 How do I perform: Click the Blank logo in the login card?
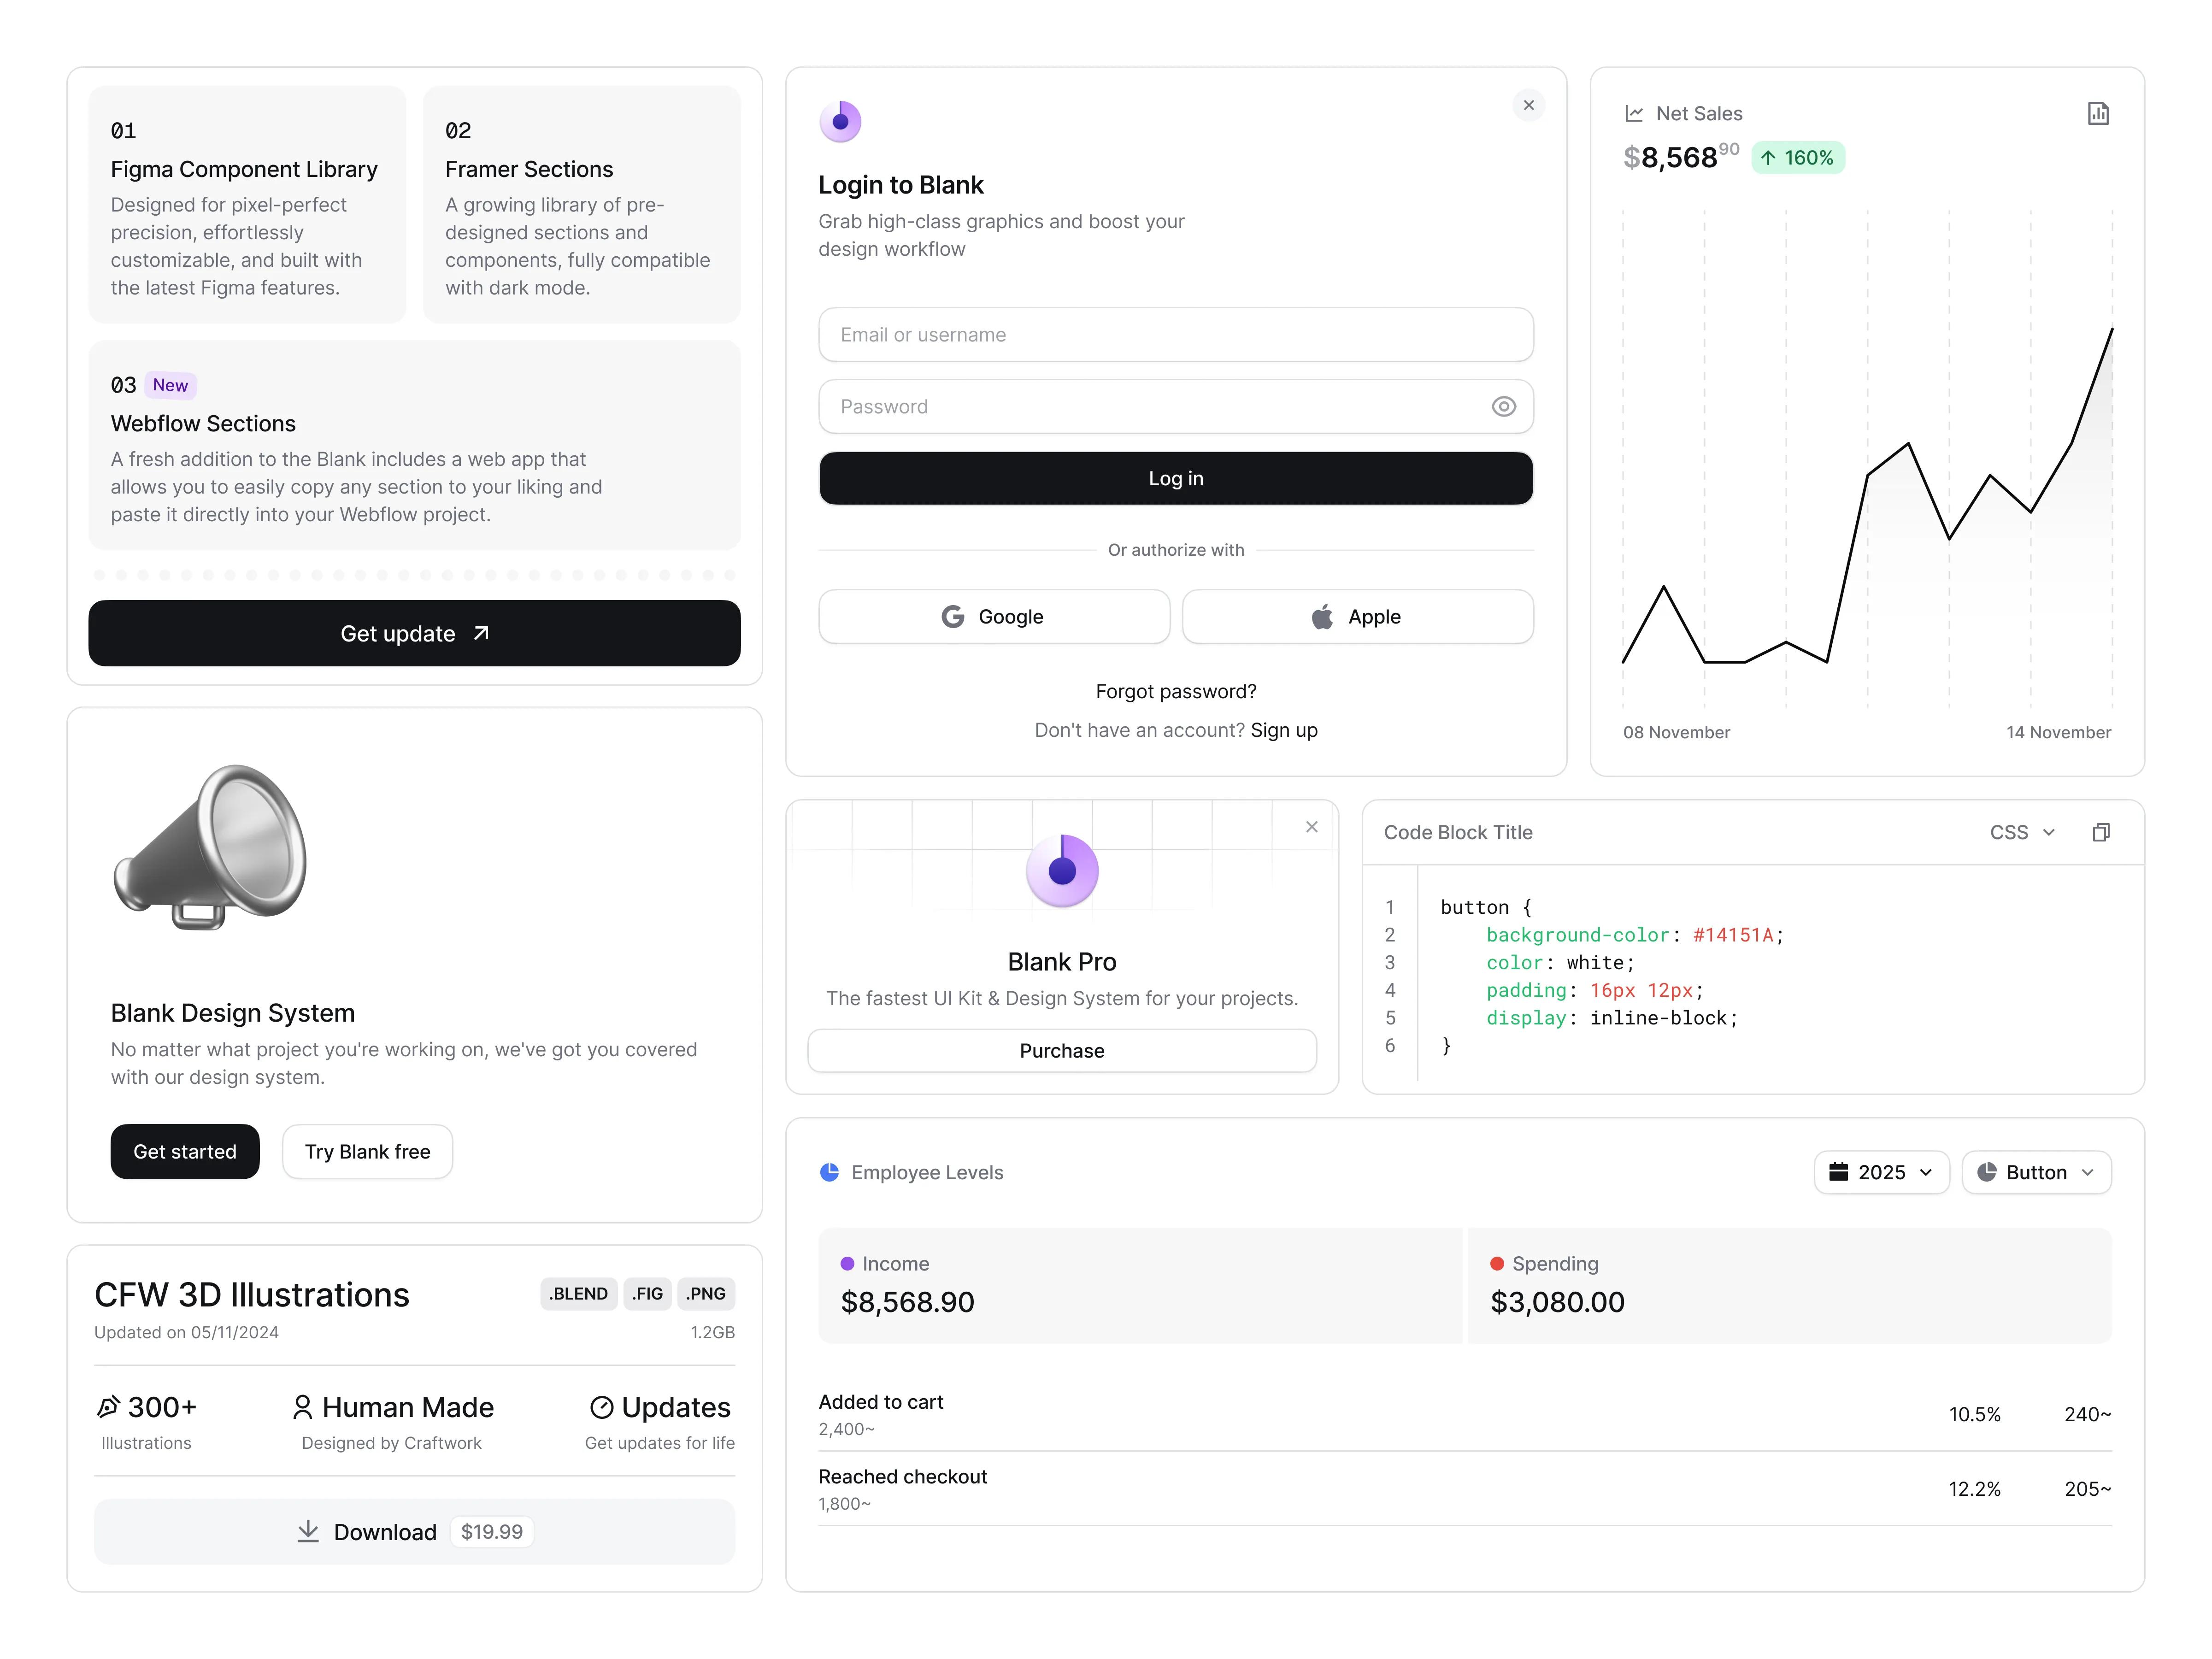pyautogui.click(x=840, y=121)
